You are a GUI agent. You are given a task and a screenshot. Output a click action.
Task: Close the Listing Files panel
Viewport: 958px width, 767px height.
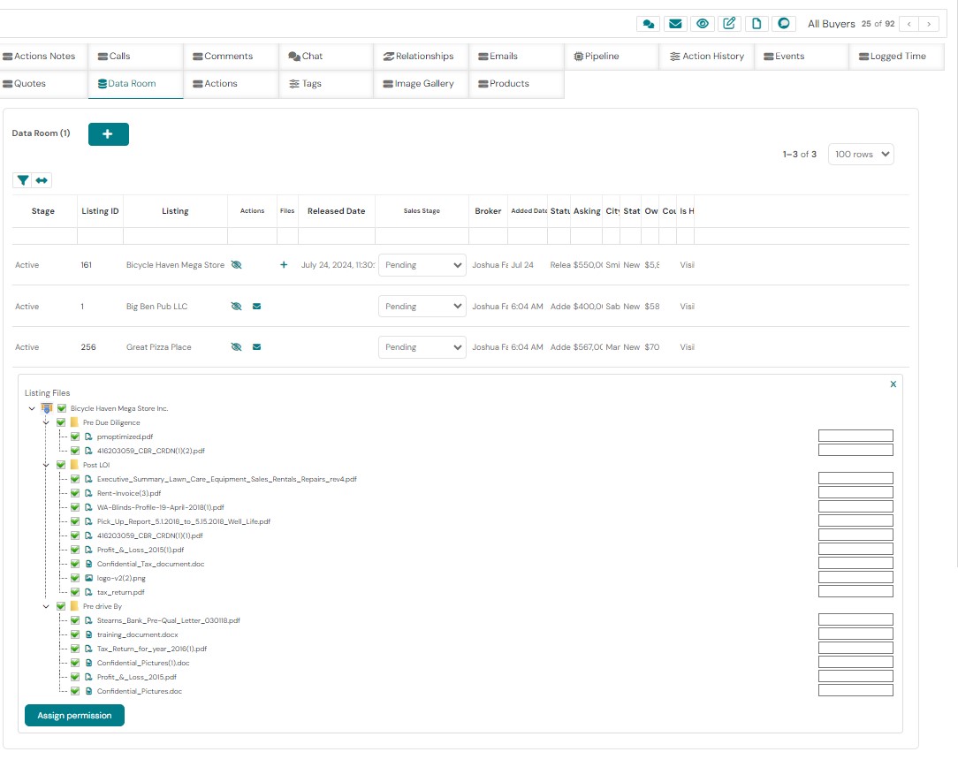pos(893,384)
